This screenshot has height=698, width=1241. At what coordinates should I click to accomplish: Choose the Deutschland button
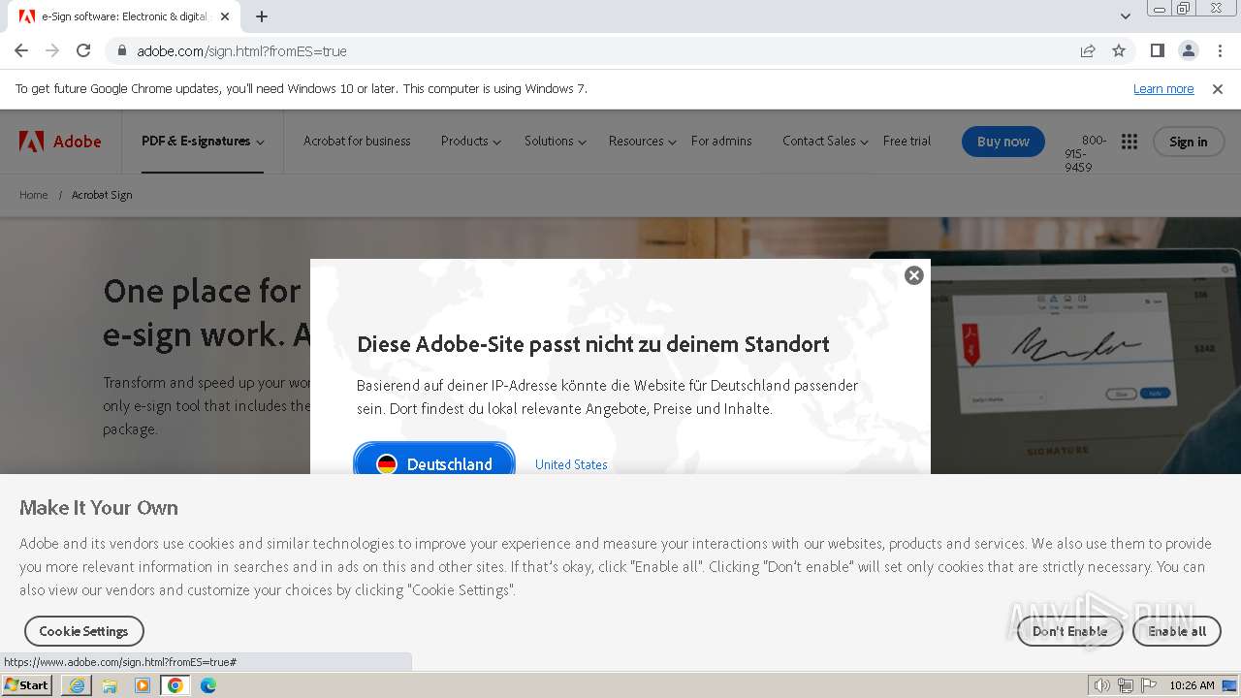[x=434, y=460]
